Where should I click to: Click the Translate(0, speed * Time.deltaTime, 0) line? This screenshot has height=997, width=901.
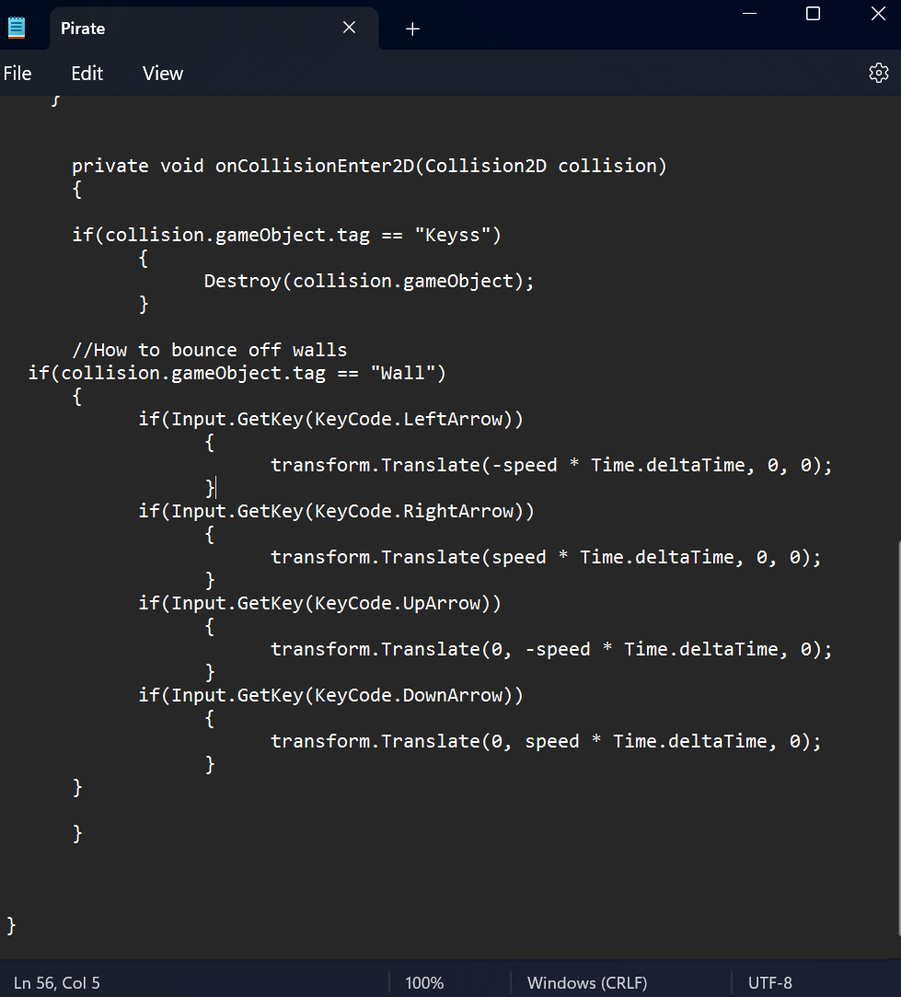[x=546, y=742]
